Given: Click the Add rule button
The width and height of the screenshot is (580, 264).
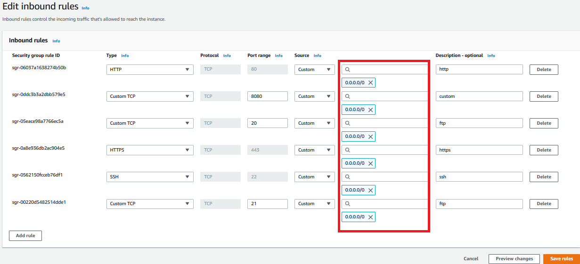Looking at the screenshot, I should [25, 236].
